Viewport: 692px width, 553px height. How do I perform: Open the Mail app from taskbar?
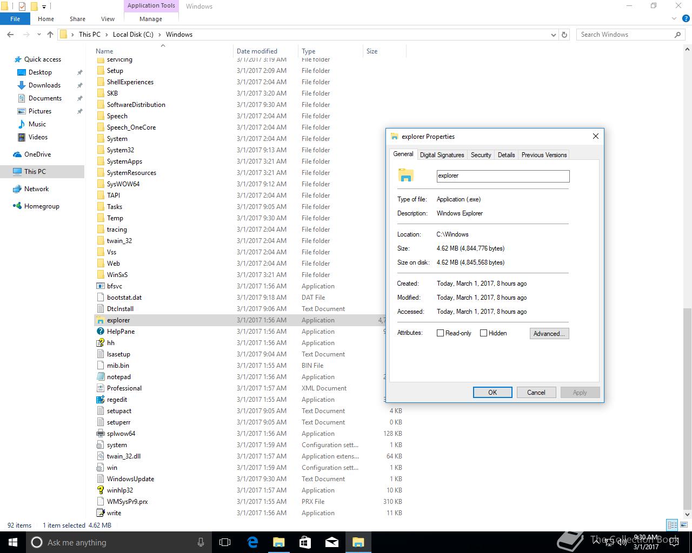[332, 542]
